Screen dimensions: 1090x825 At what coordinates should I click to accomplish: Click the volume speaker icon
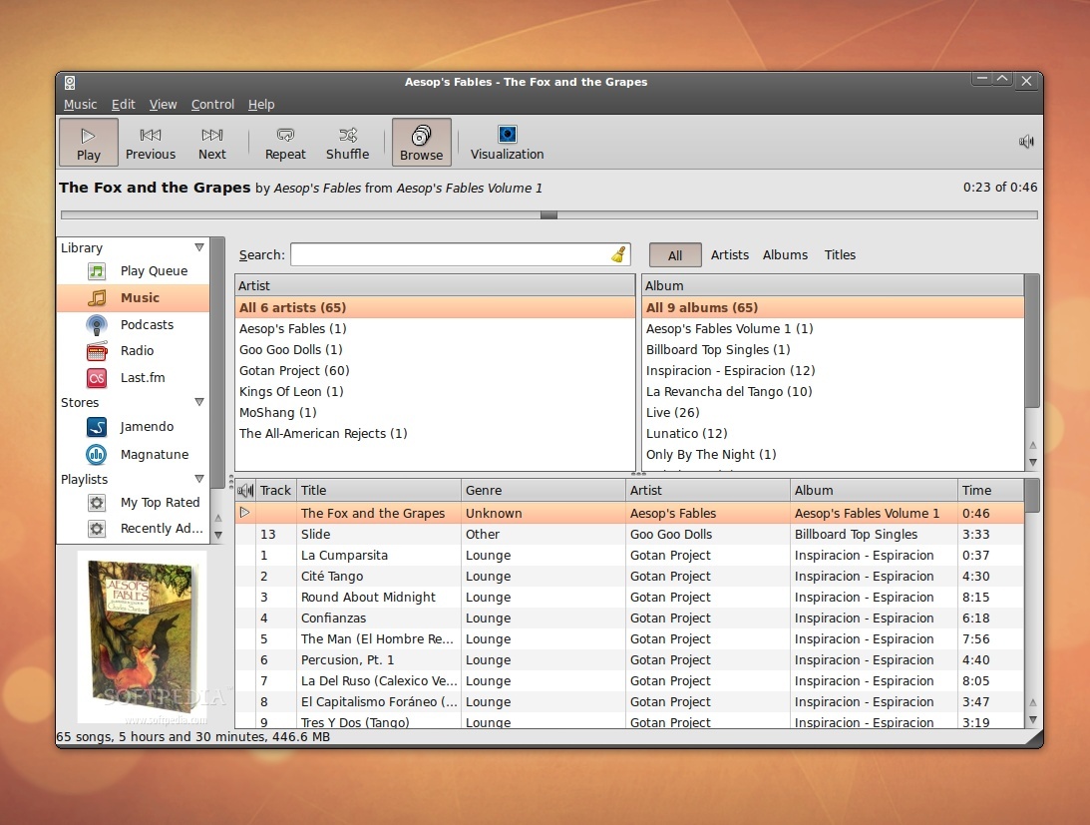click(x=1025, y=141)
